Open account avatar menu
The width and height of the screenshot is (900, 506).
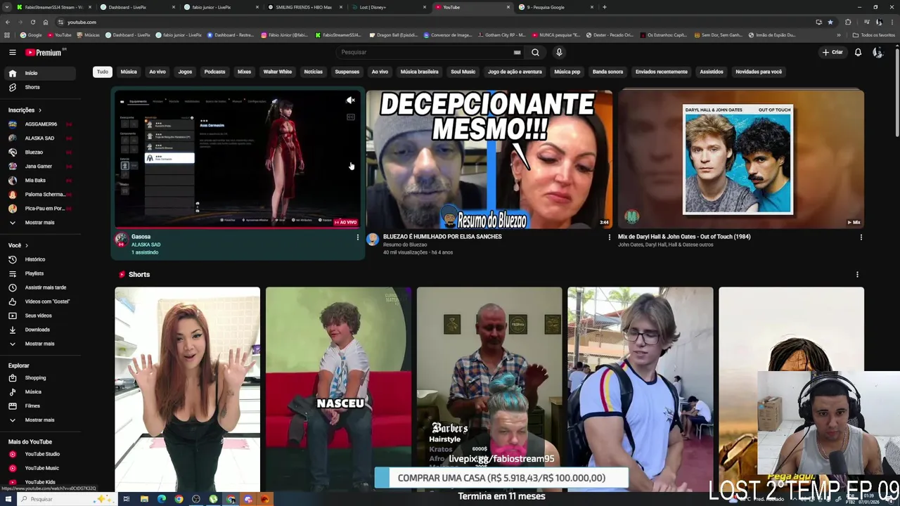[x=877, y=52]
